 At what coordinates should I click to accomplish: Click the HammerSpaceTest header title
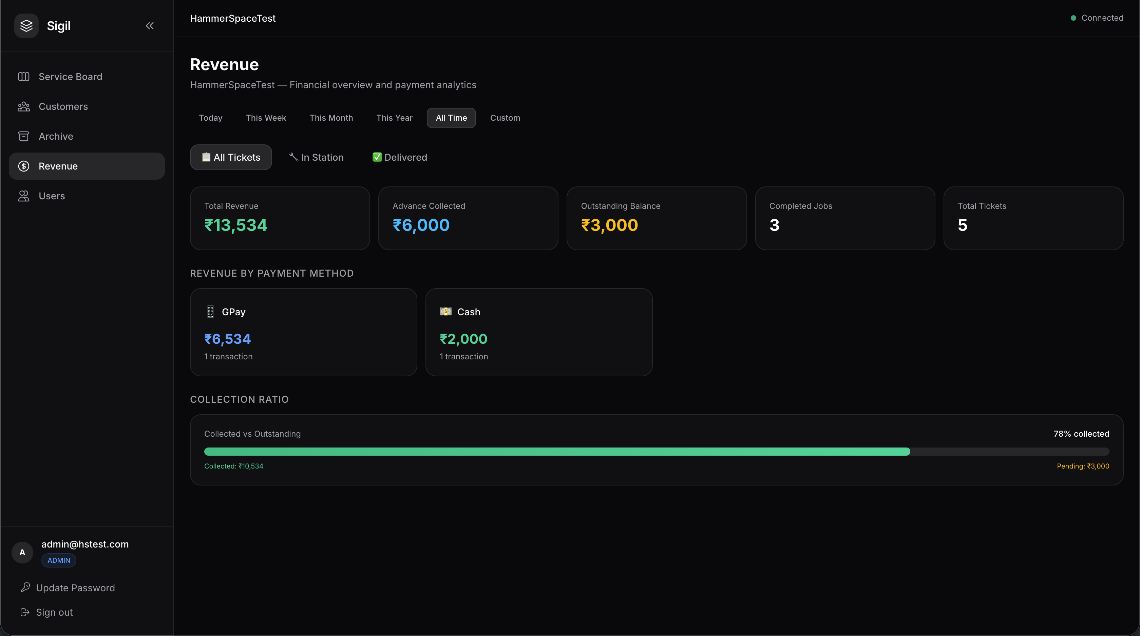[x=233, y=18]
